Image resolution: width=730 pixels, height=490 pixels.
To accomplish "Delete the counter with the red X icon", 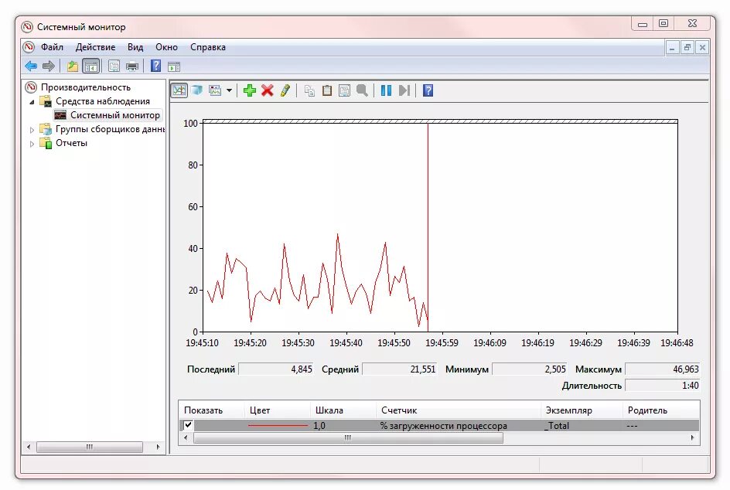I will click(x=268, y=90).
